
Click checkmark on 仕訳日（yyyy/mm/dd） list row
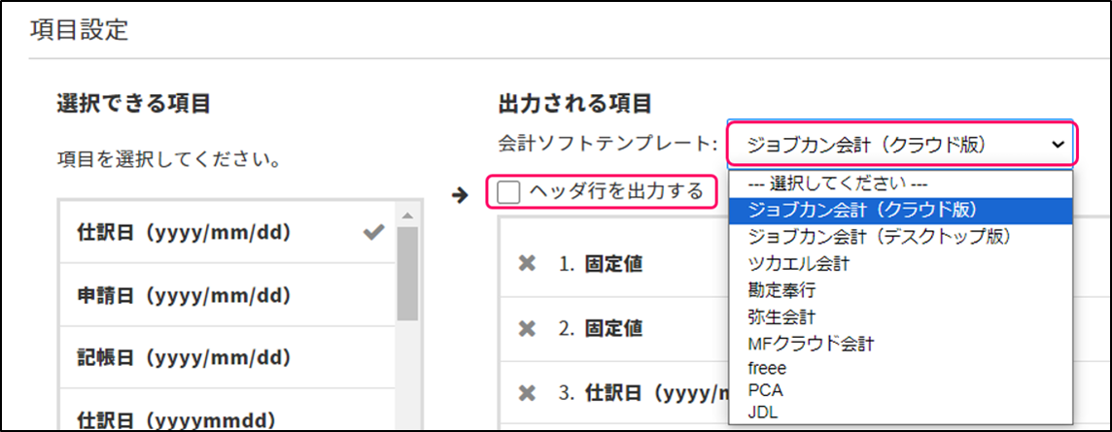(x=373, y=233)
